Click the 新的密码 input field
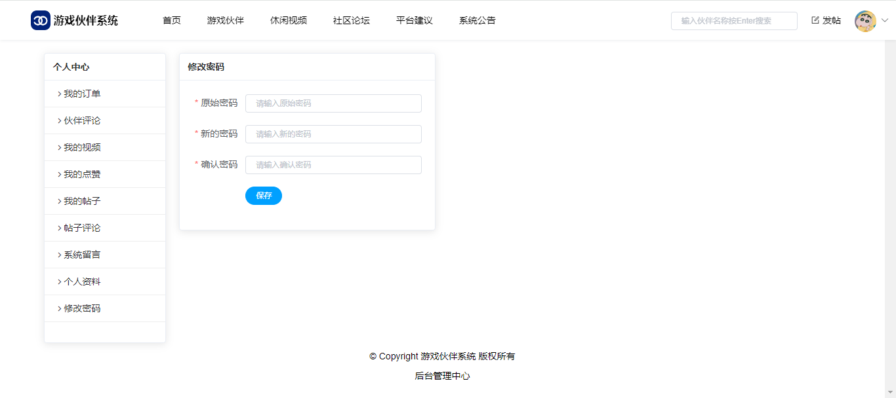 click(x=333, y=134)
